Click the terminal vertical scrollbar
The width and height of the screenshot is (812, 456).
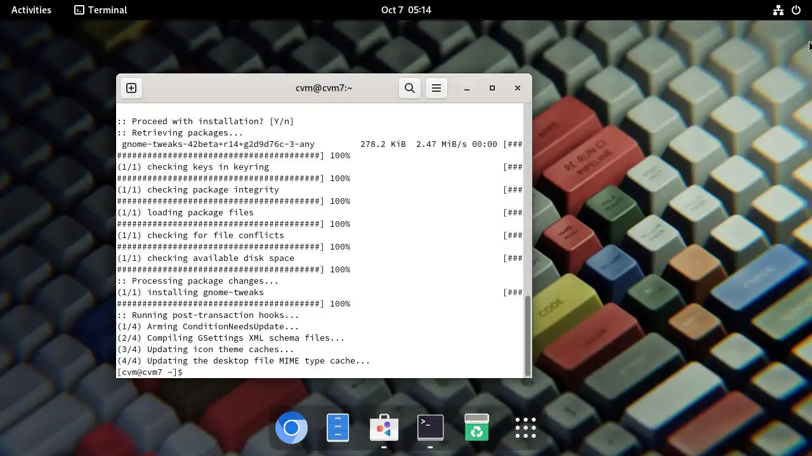click(527, 336)
